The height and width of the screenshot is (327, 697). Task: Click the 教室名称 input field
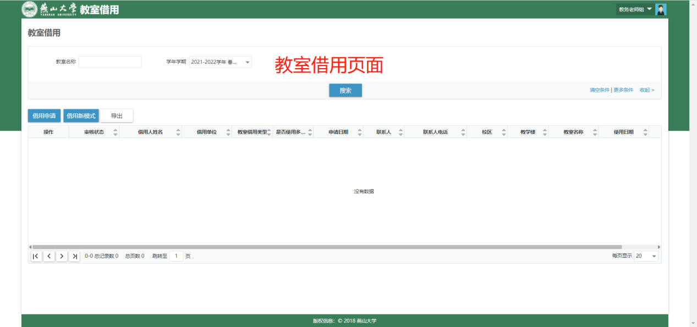coord(110,62)
